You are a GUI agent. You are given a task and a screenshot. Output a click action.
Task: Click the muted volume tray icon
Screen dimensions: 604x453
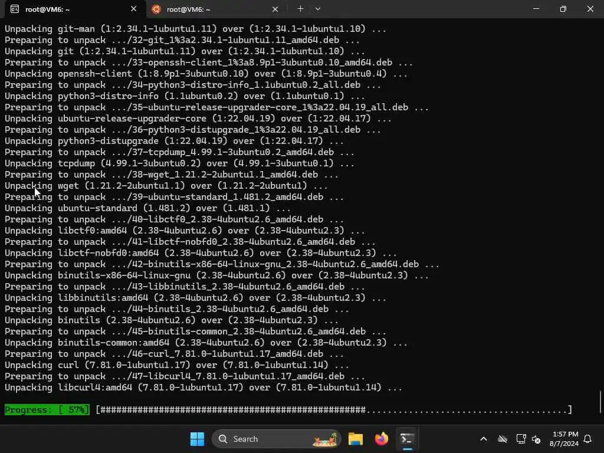pos(536,439)
